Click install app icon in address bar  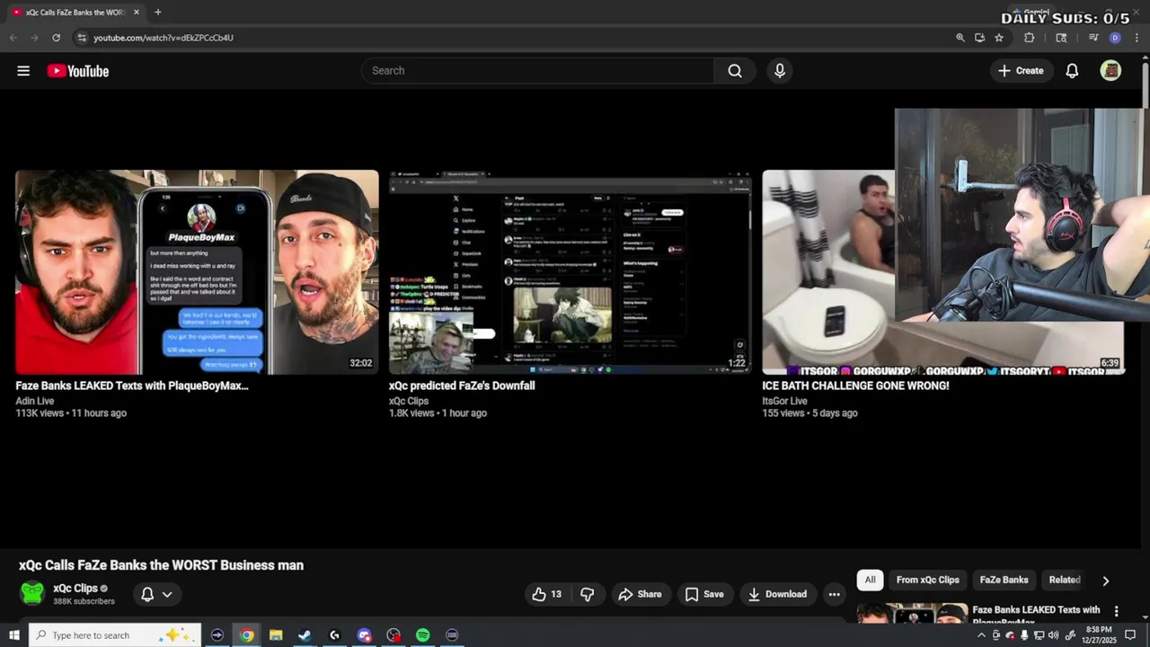pyautogui.click(x=979, y=38)
